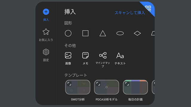Click the PDCA分析モデル label
191x107 pixels.
pyautogui.click(x=107, y=100)
